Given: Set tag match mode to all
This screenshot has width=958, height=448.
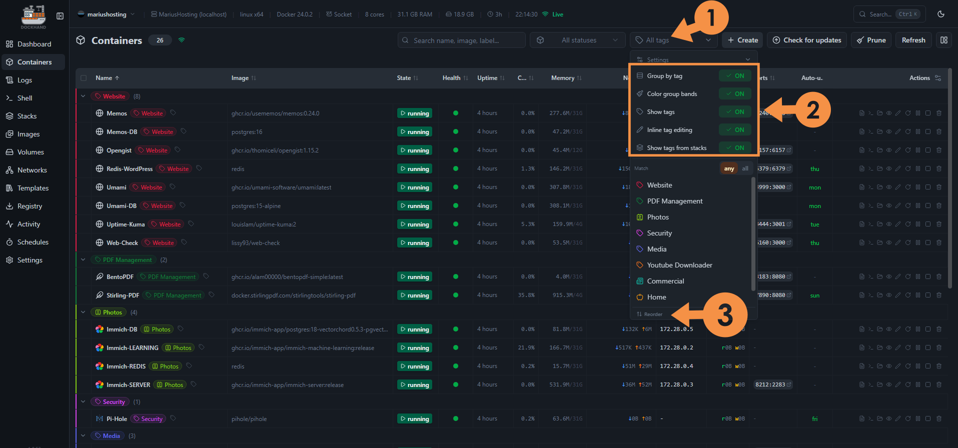Looking at the screenshot, I should [x=745, y=168].
